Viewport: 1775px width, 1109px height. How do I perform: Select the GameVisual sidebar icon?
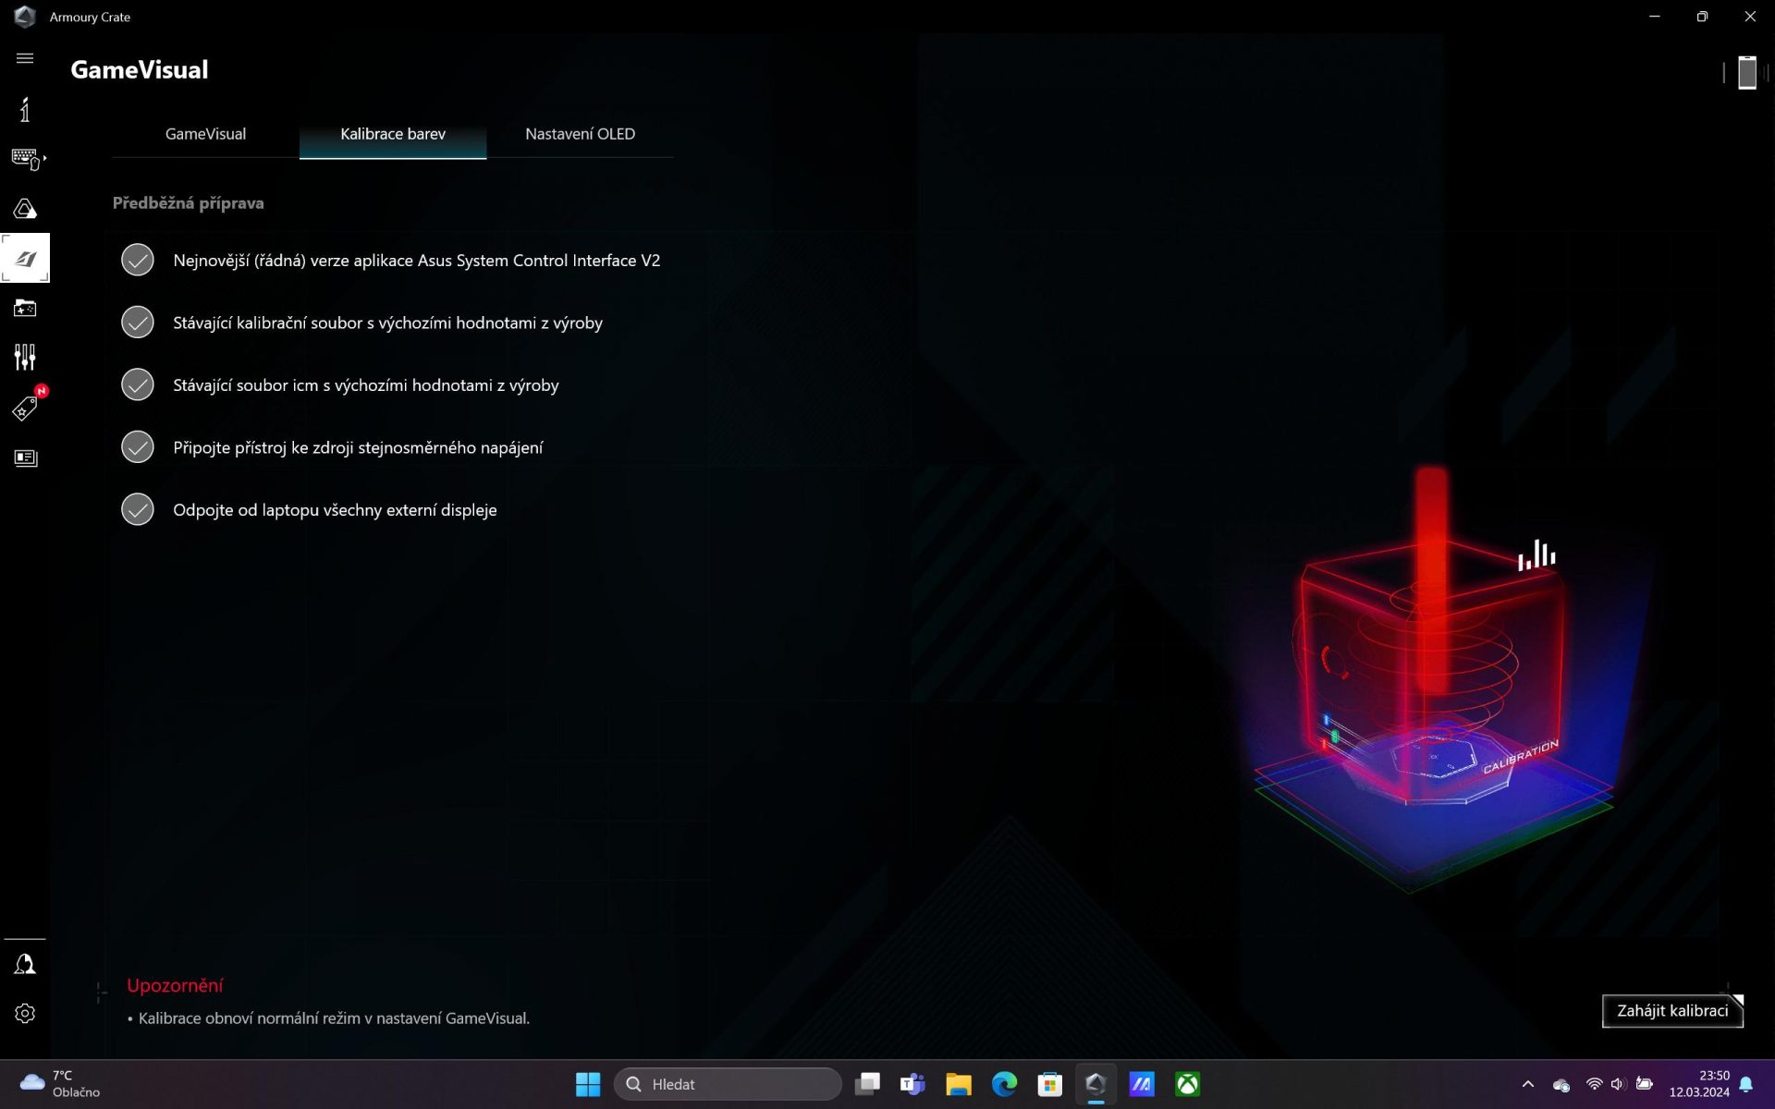pos(25,258)
